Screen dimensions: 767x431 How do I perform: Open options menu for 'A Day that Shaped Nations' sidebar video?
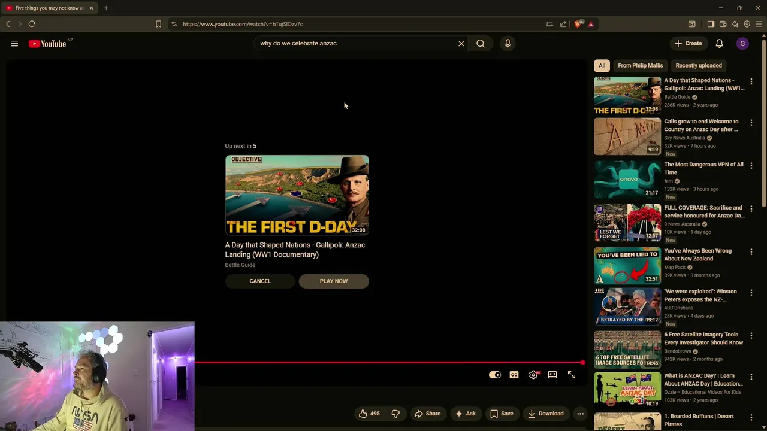tap(751, 81)
